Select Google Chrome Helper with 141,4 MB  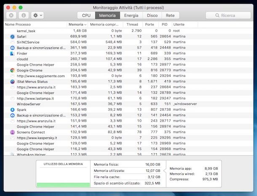pos(35,127)
